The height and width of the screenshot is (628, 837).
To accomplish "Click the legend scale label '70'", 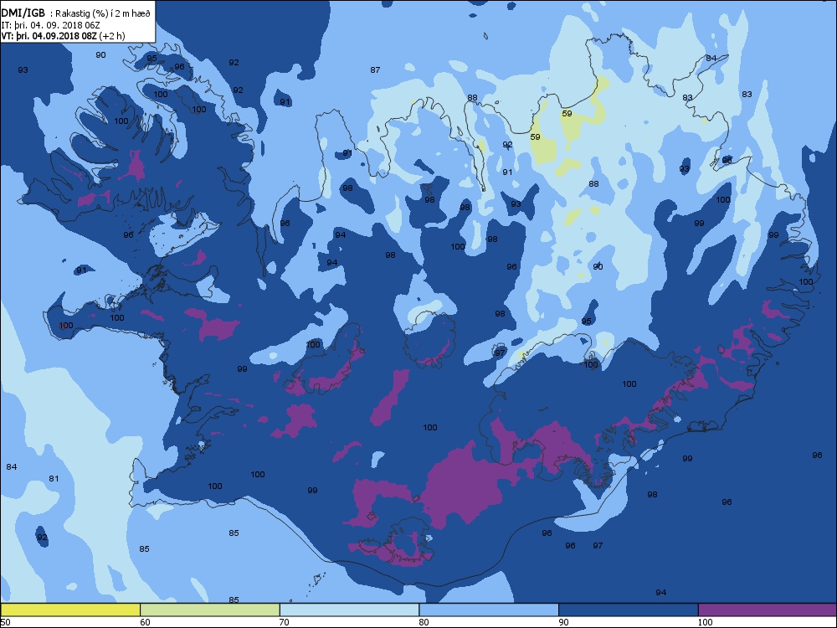I will tap(285, 622).
